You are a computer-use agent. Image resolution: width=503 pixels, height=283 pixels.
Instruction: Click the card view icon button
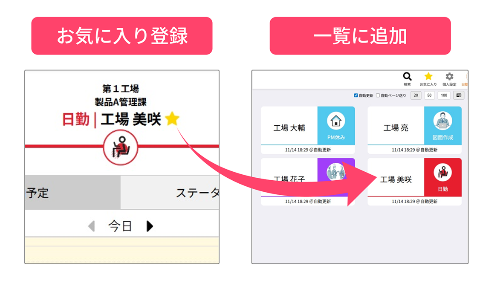pyautogui.click(x=459, y=95)
